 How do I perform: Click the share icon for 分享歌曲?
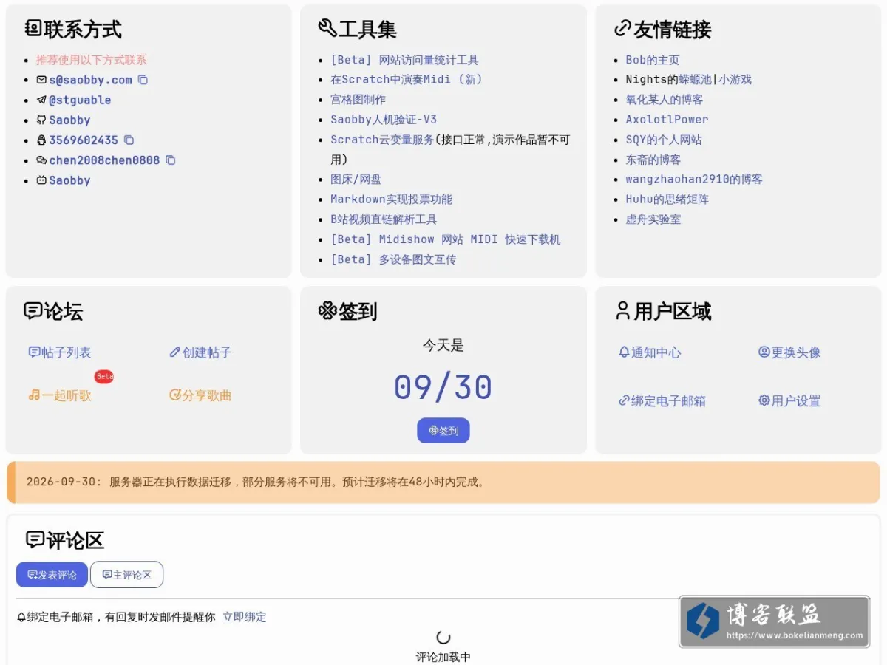click(x=175, y=395)
